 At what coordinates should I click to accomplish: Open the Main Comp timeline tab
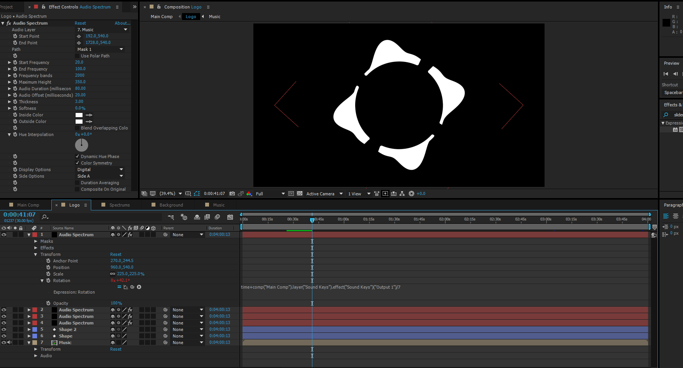[28, 205]
